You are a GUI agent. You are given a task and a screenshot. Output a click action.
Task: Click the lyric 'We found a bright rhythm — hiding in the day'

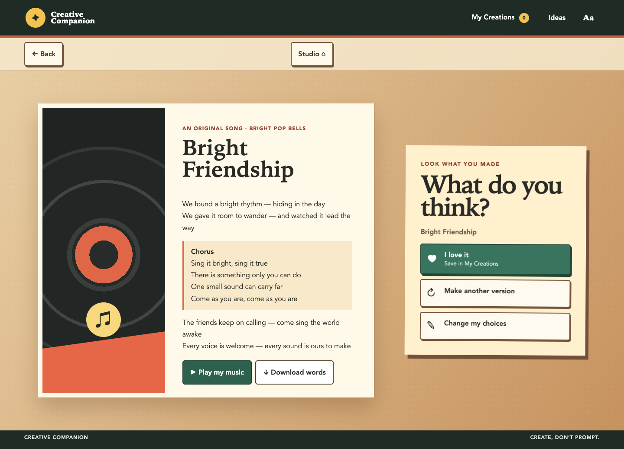click(x=253, y=204)
